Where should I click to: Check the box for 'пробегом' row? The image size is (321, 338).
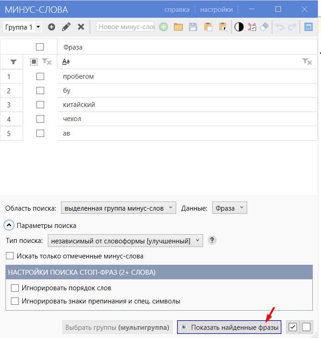(40, 76)
